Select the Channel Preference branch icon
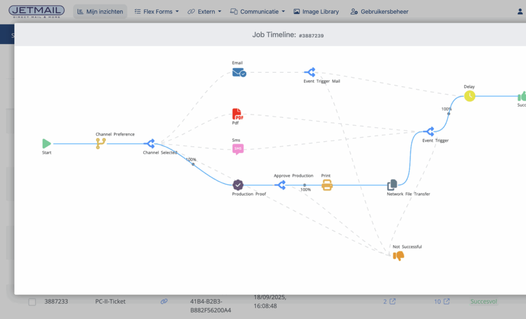 101,144
